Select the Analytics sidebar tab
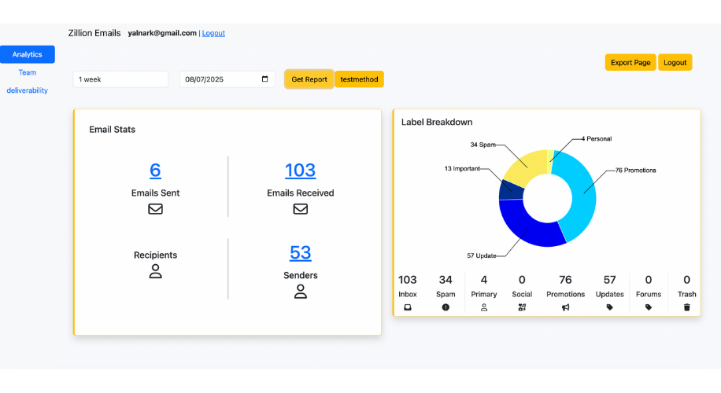Image resolution: width=721 pixels, height=393 pixels. 28,54
